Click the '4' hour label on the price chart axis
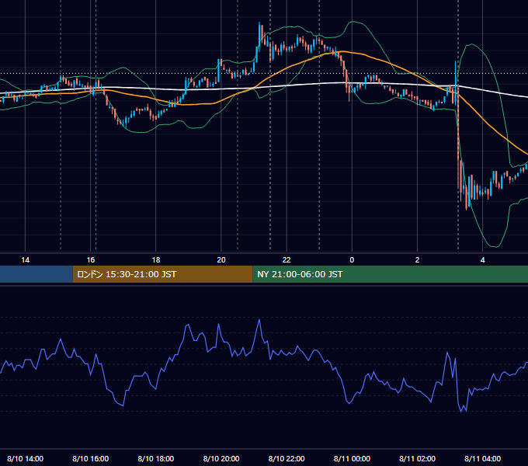This screenshot has height=466, width=528. click(x=482, y=260)
